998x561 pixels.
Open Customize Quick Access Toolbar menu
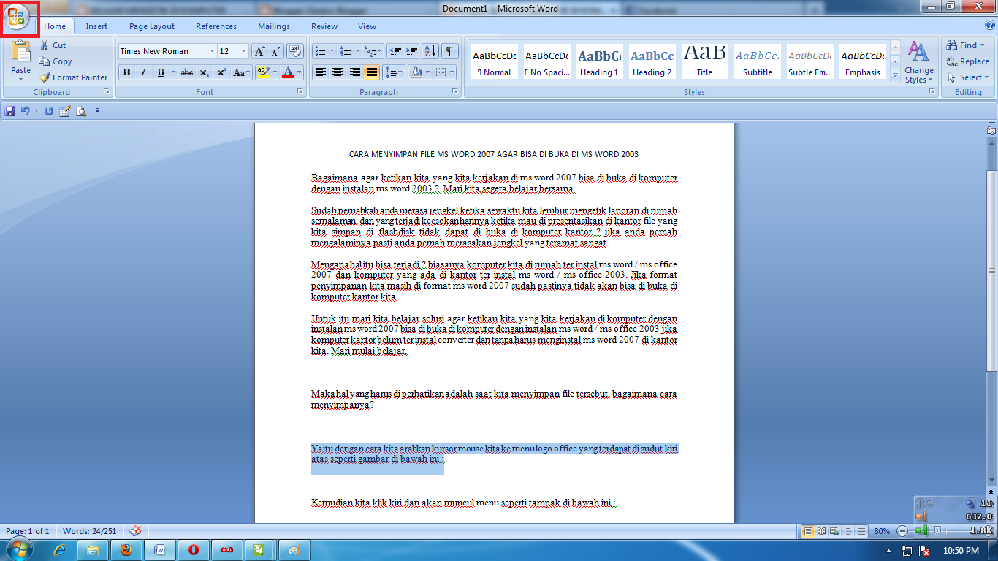tap(97, 111)
